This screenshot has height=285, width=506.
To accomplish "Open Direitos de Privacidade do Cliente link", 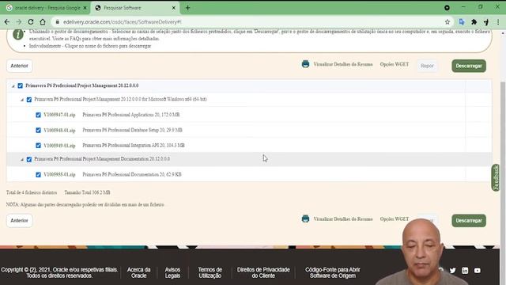I will click(x=263, y=272).
